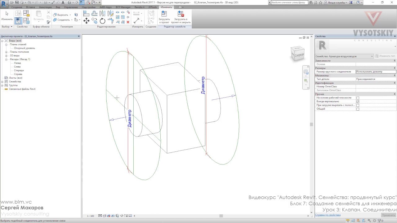This screenshot has height=223, width=397.
Task: Open the 'BCF Manager' ribbon tab
Action: (x=123, y=7)
